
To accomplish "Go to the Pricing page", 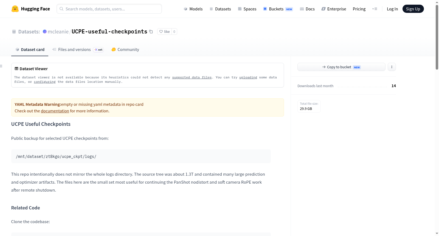I will [x=359, y=9].
